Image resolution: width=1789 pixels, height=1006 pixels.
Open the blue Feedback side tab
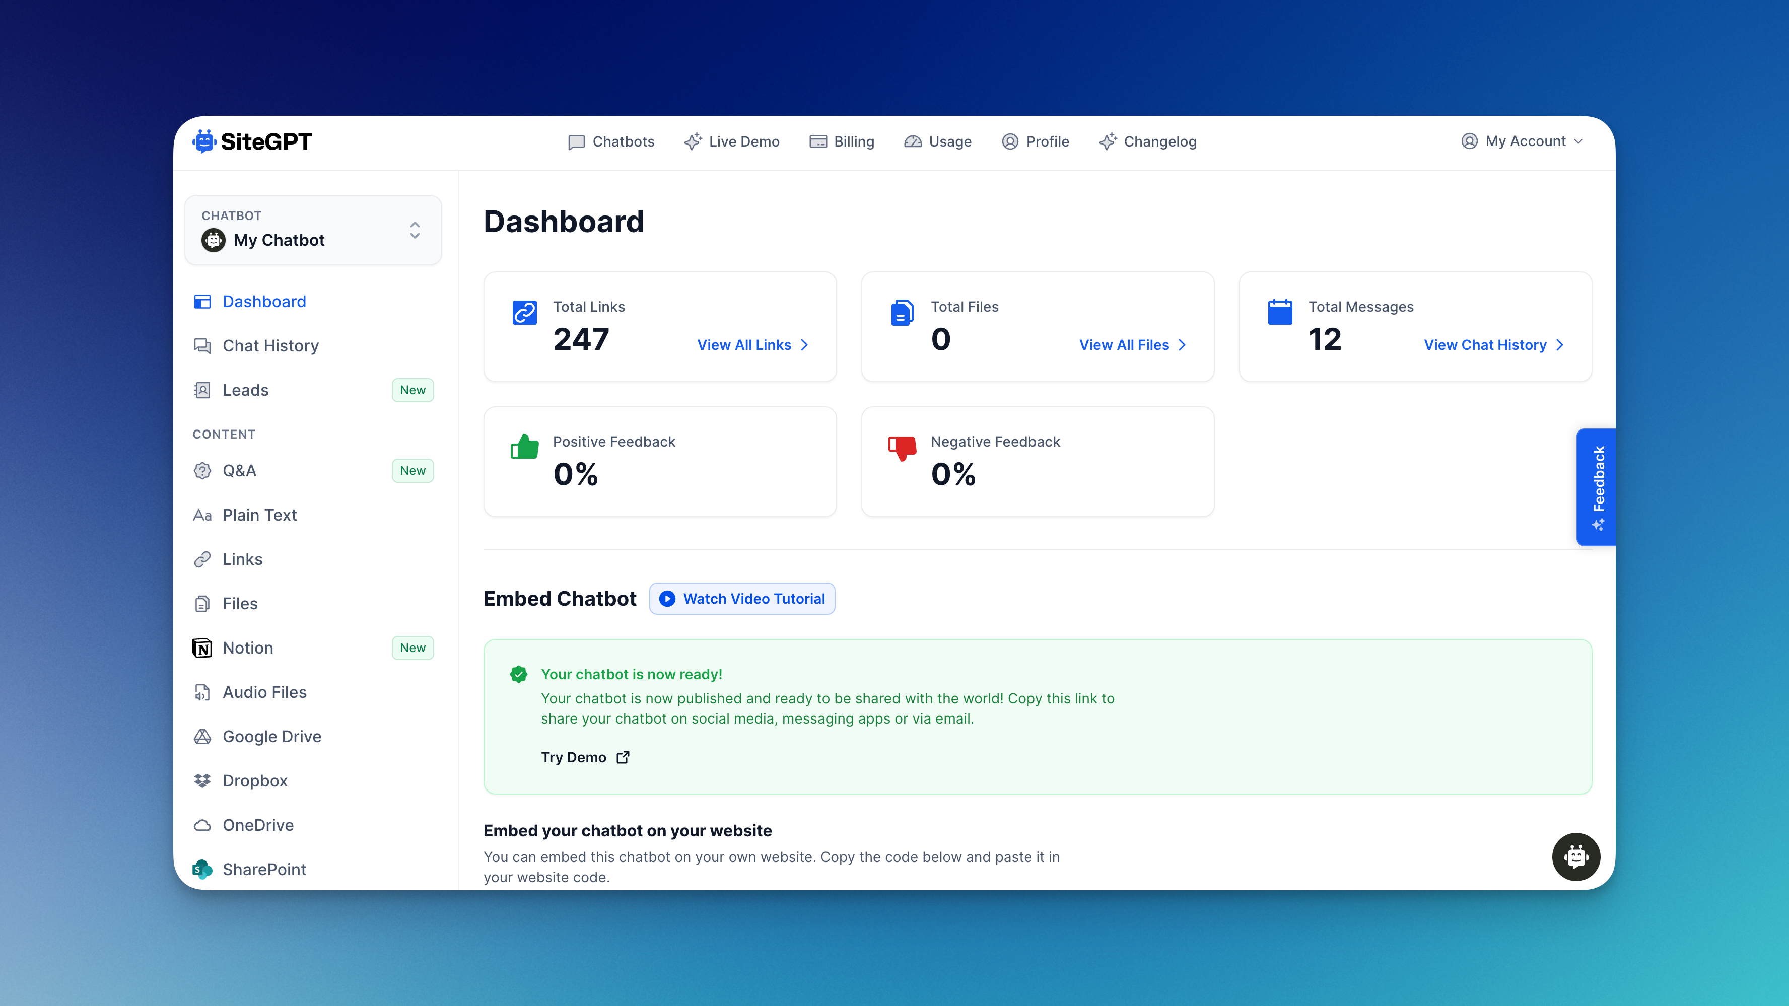coord(1597,487)
